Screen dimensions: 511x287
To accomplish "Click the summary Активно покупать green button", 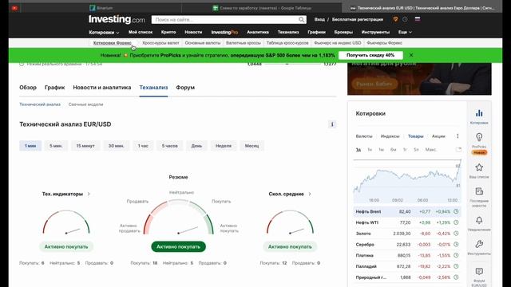I will (x=178, y=246).
